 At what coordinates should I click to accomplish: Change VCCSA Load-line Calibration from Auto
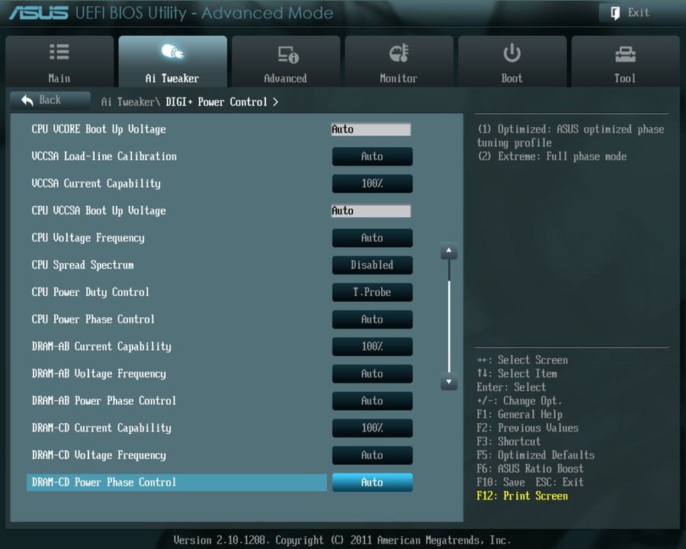(x=372, y=156)
